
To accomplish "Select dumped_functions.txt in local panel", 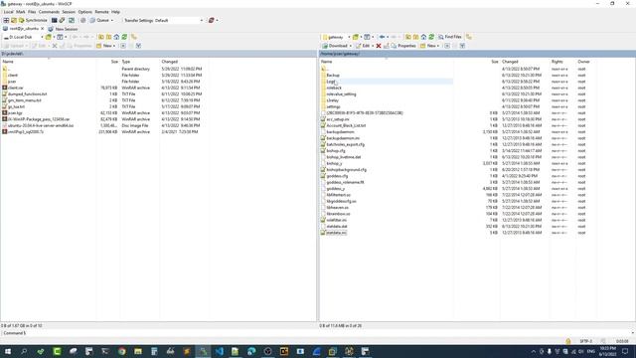I will [x=27, y=94].
